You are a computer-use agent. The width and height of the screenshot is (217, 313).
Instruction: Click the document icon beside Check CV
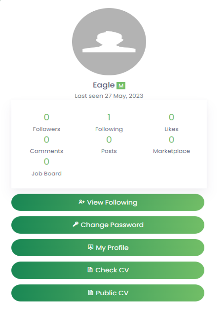90,270
